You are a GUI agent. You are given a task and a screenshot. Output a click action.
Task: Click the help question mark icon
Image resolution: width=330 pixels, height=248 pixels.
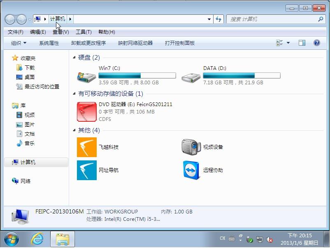pos(316,43)
